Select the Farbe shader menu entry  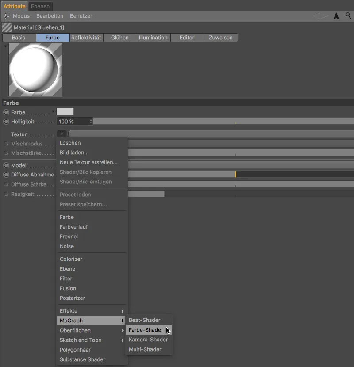point(92,217)
